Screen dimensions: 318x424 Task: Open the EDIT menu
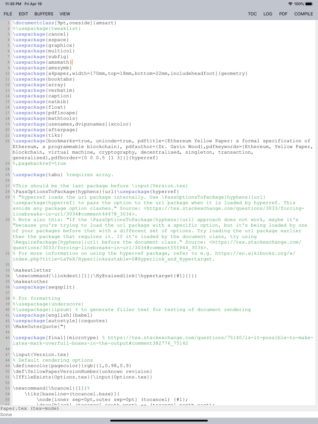coord(23,14)
